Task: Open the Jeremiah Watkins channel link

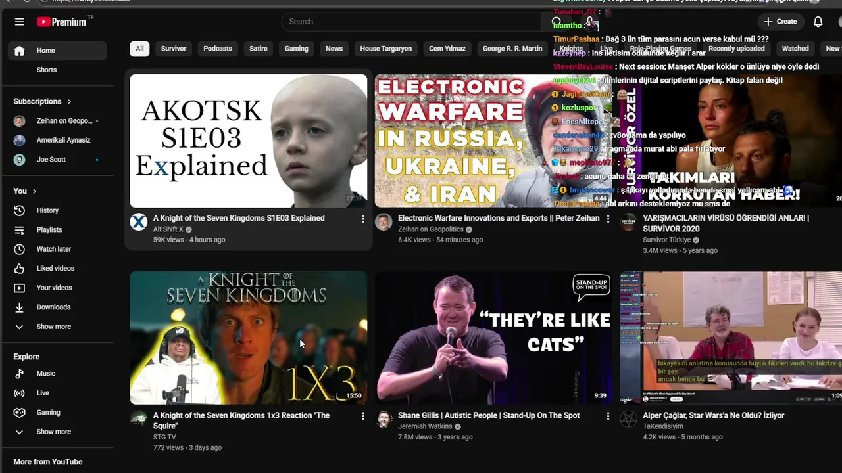Action: 425,426
